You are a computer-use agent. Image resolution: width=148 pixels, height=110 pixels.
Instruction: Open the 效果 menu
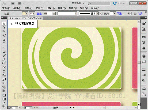62,8
